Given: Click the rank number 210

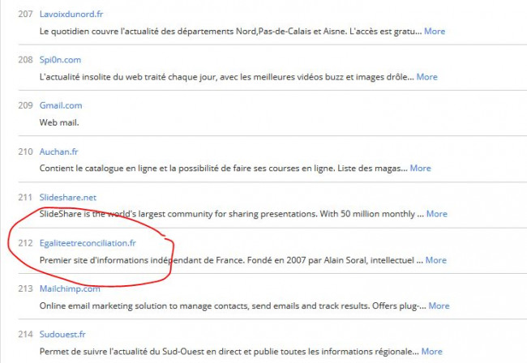Looking at the screenshot, I should (26, 152).
